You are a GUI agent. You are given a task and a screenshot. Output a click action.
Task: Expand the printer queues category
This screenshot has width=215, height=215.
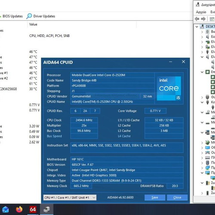(x=202, y=153)
